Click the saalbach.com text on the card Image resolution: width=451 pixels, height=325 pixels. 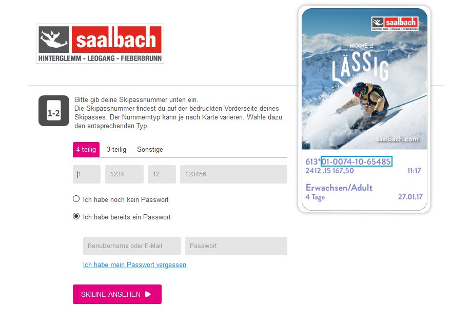point(397,139)
